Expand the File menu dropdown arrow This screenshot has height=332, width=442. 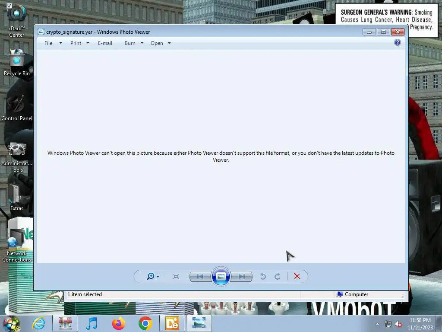click(60, 43)
